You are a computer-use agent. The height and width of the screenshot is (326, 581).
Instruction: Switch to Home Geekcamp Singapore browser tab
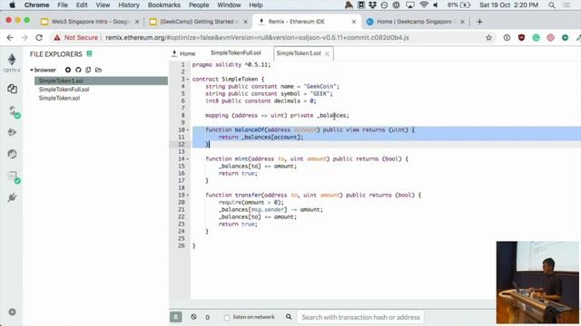click(415, 22)
